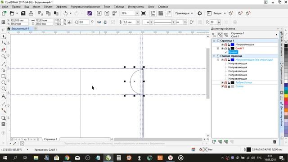Open the line style dropdown
Image resolution: width=288 pixels, height=162 pixels.
(x=173, y=22)
